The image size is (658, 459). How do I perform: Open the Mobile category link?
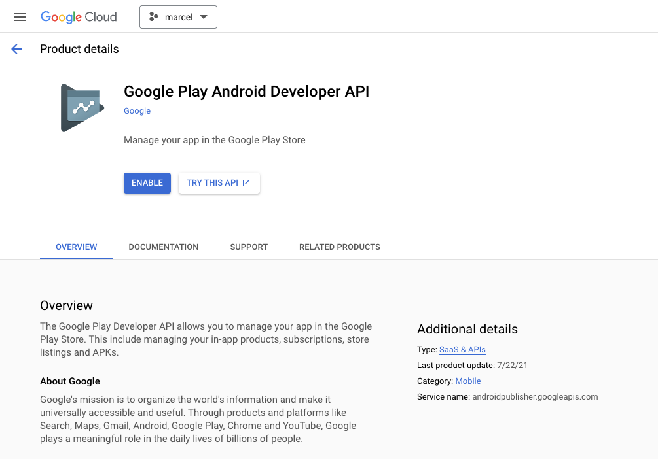[468, 381]
